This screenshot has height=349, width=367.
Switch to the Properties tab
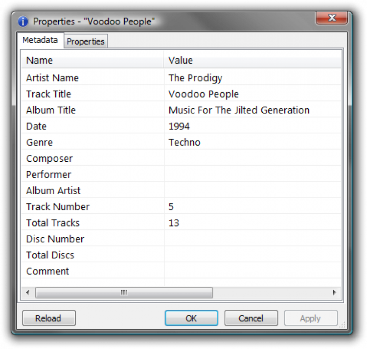[86, 42]
